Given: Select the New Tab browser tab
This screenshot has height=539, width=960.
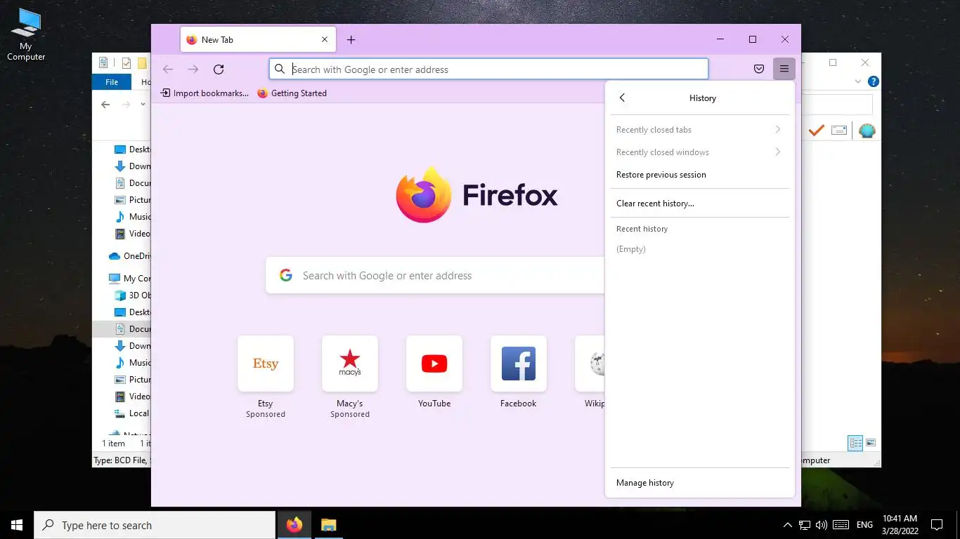Looking at the screenshot, I should pos(258,40).
